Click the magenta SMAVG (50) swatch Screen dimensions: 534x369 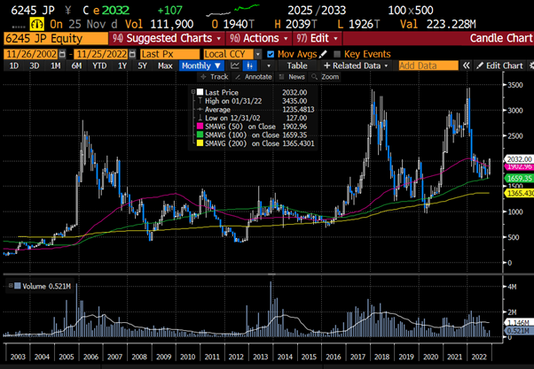(x=200, y=127)
